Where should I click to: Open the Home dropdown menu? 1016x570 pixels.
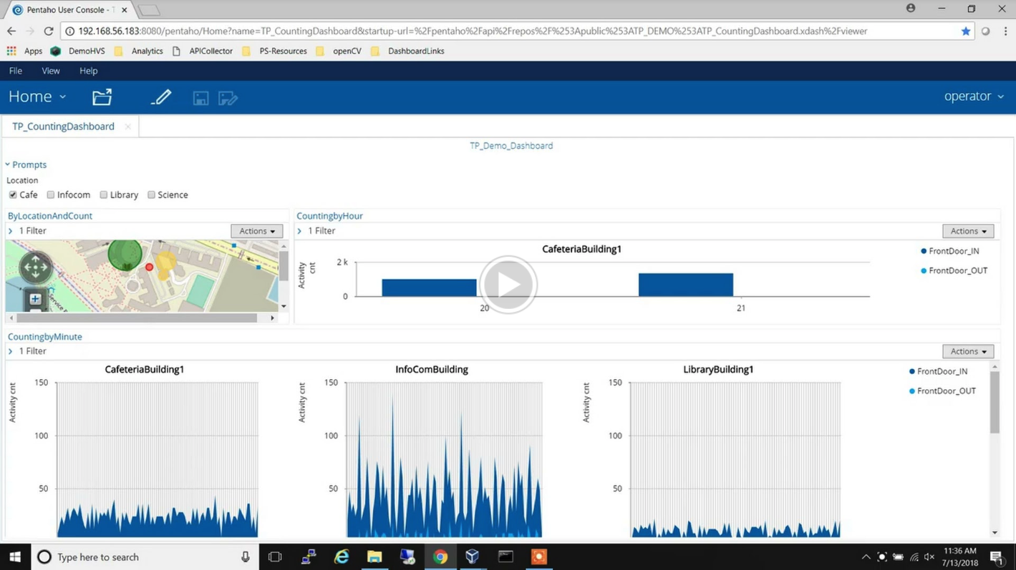pos(37,97)
